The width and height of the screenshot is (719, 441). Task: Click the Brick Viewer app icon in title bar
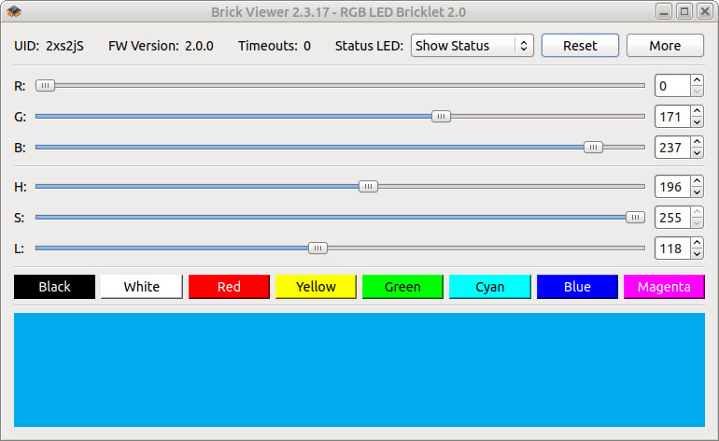tap(14, 12)
